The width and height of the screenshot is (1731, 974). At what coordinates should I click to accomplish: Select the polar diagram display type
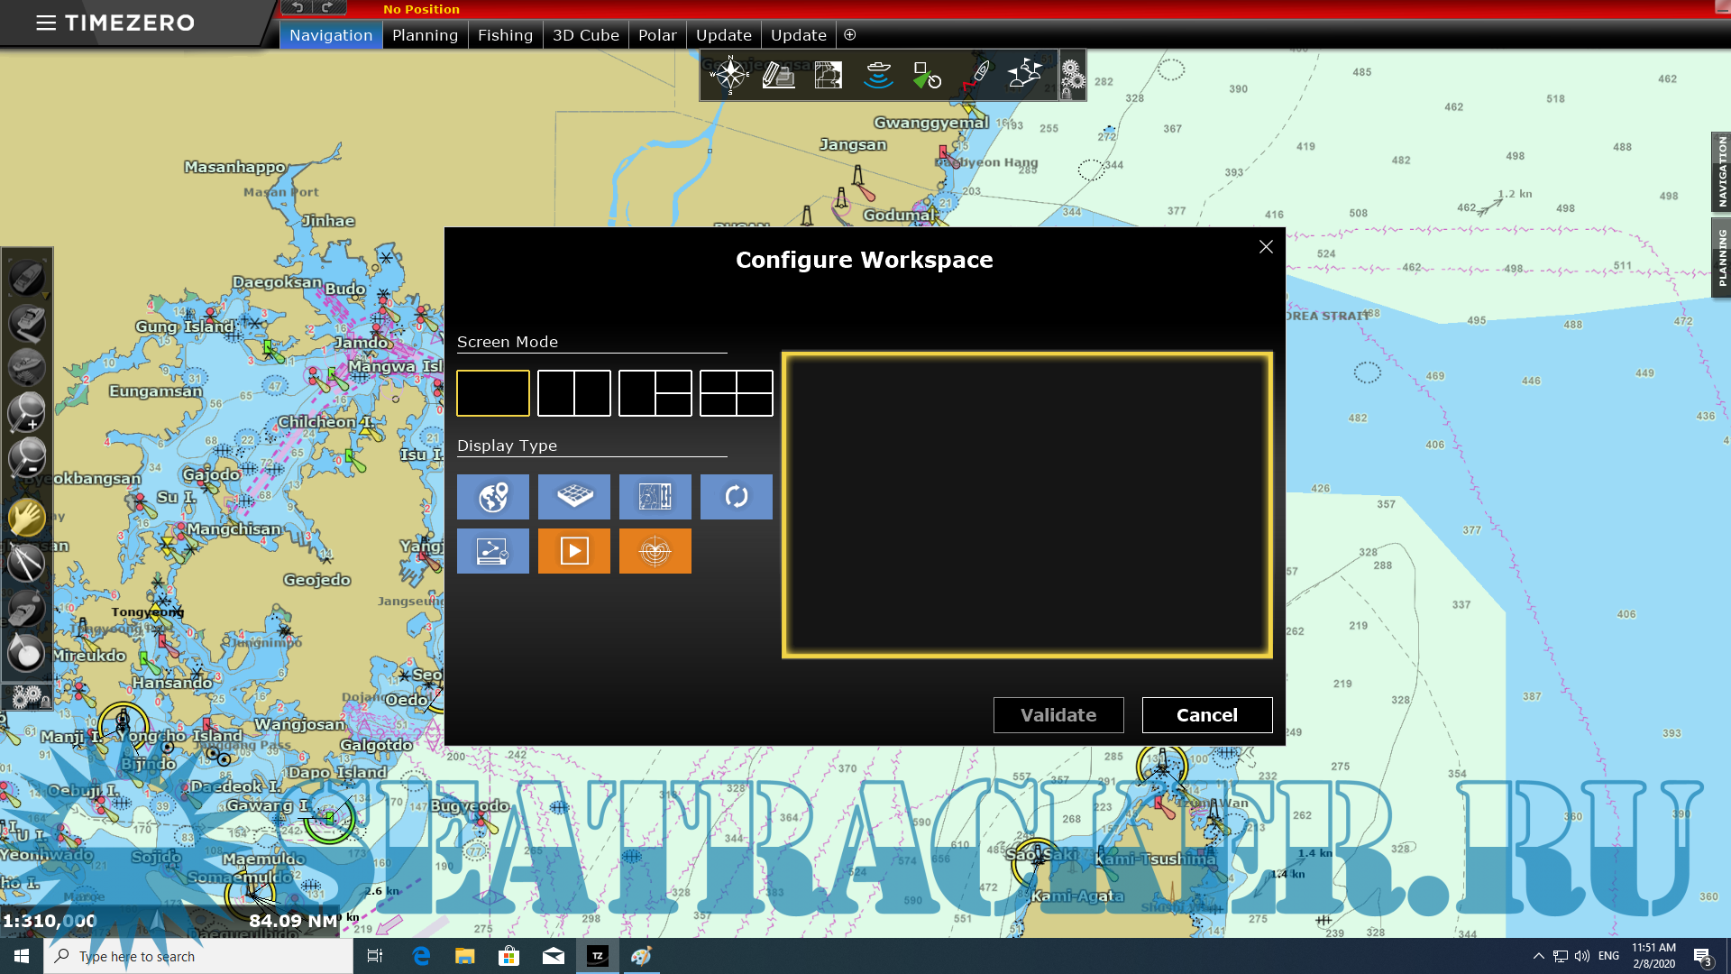pyautogui.click(x=655, y=551)
